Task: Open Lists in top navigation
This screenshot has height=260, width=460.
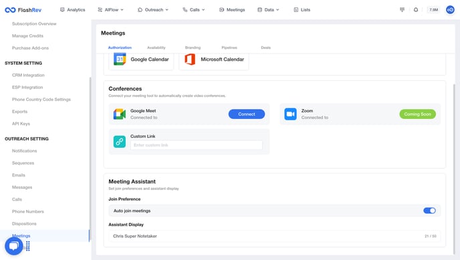Action: 302,9
